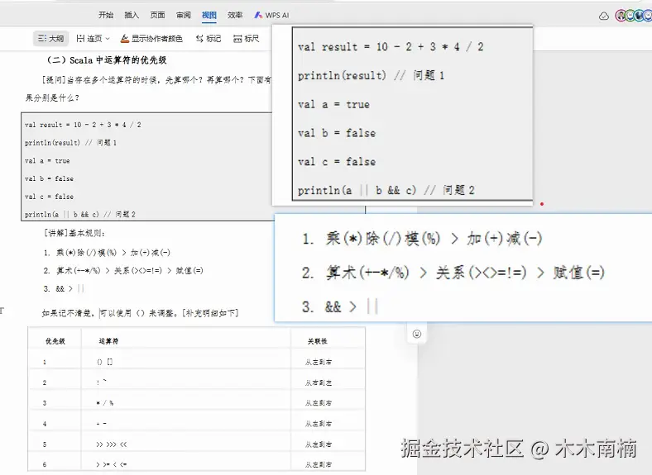652x475 pixels.
Task: Switch to the 开始 tab
Action: 106,15
